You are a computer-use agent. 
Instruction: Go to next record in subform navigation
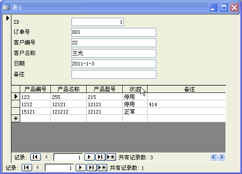[89, 157]
